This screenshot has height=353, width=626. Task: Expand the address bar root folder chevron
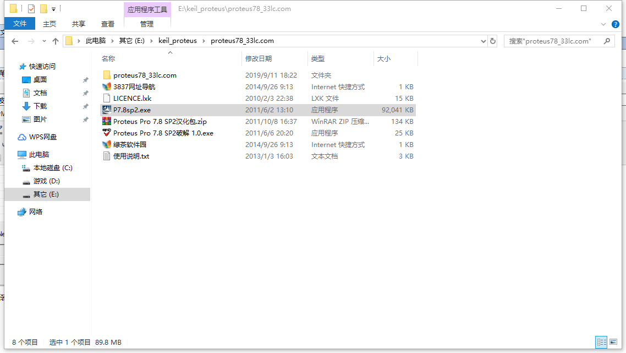(79, 41)
